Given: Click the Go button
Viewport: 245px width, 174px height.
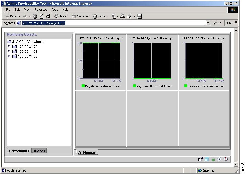Looking at the screenshot, I should [218, 23].
